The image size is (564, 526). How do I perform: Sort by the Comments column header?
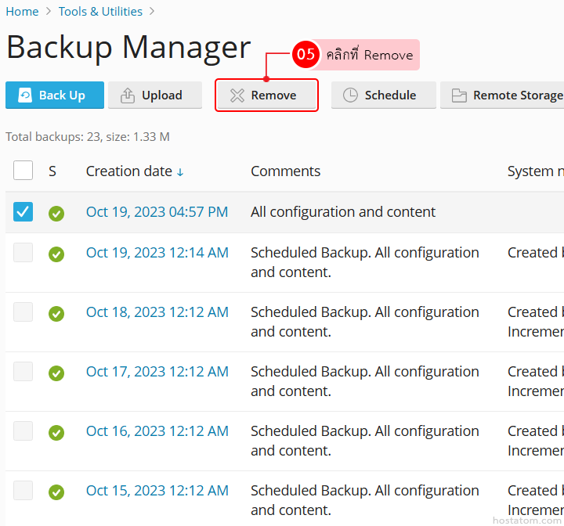(285, 171)
